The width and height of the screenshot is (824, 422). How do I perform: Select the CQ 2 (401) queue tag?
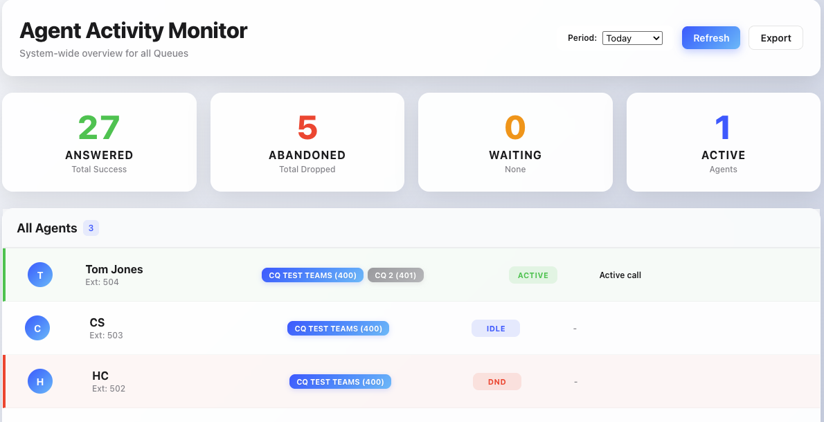coord(395,275)
